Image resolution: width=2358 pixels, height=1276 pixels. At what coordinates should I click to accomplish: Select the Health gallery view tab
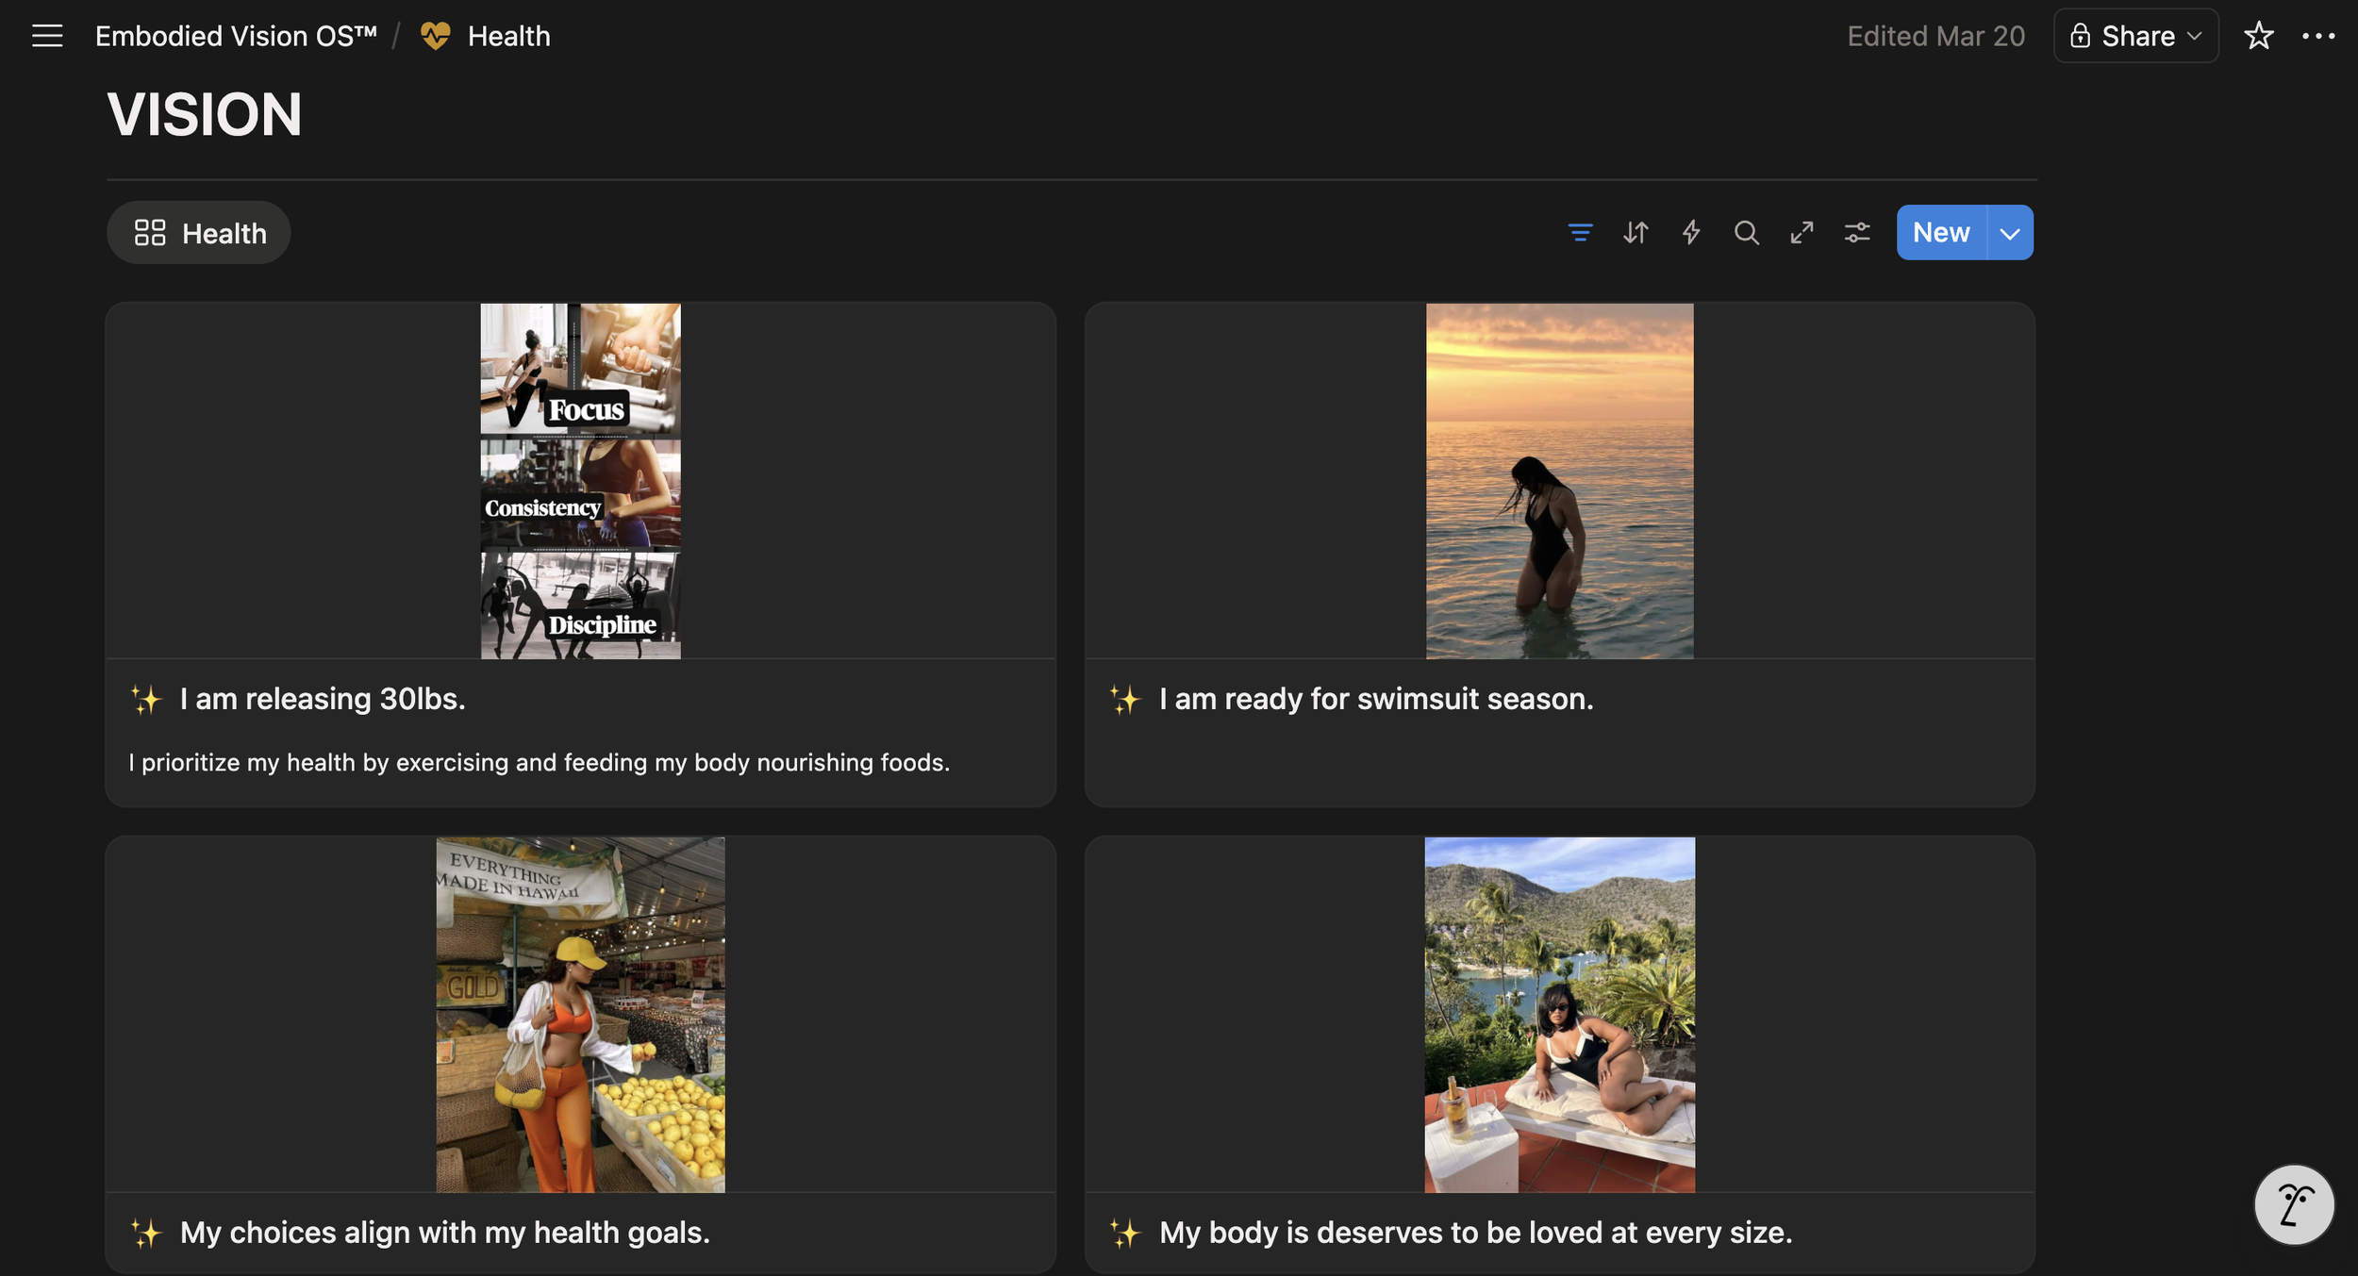click(x=199, y=233)
